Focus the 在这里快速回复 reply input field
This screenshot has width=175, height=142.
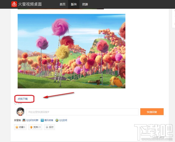(82, 112)
